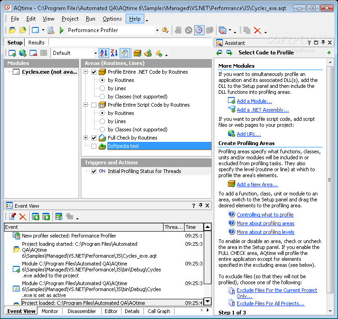Switch to the Results tab

point(37,43)
